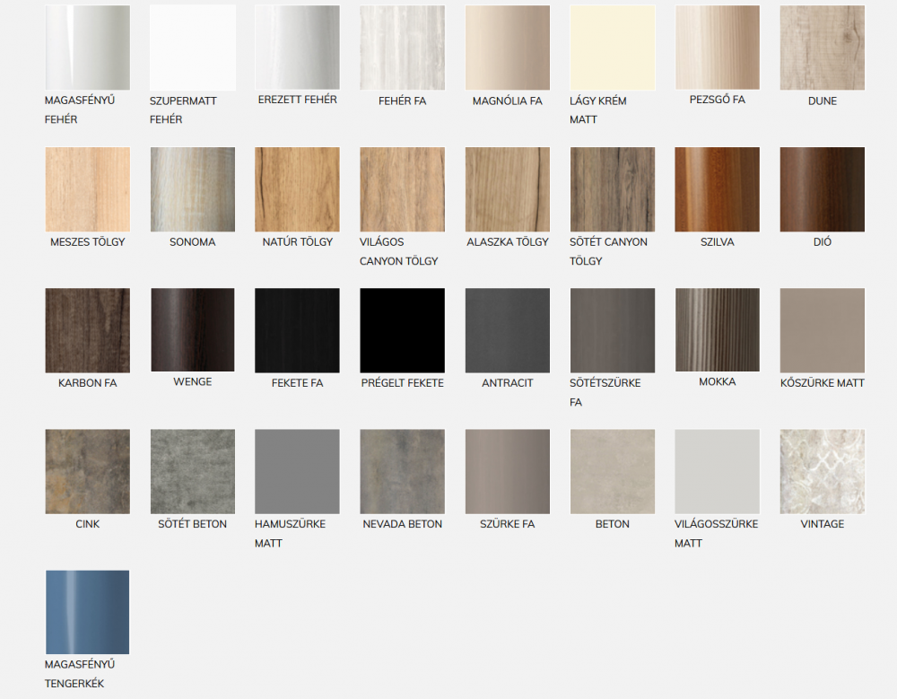This screenshot has height=699, width=897.
Task: Choose the Szupermatt Fehér swatch
Action: coord(192,48)
